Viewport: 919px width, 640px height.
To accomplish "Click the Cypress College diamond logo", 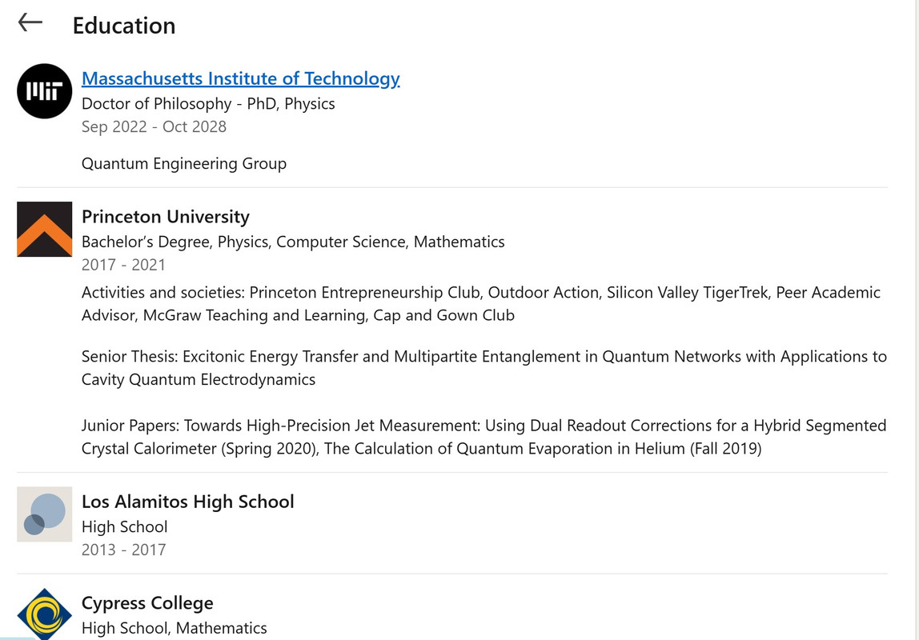I will (45, 614).
